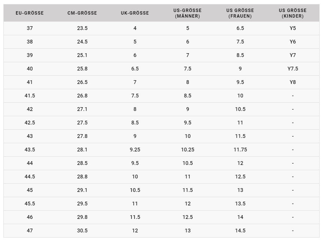Click the US GRÖSSE (FRAUEN) column header
This screenshot has height=241, width=323.
pyautogui.click(x=240, y=13)
